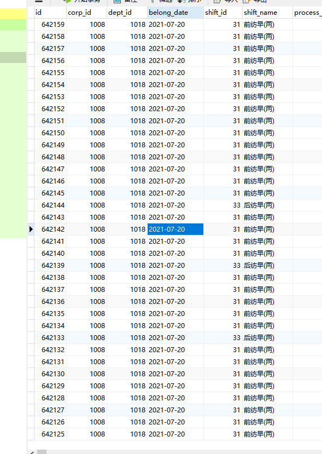Click shift_id 33 in row 642144
The image size is (322, 454).
(x=223, y=205)
